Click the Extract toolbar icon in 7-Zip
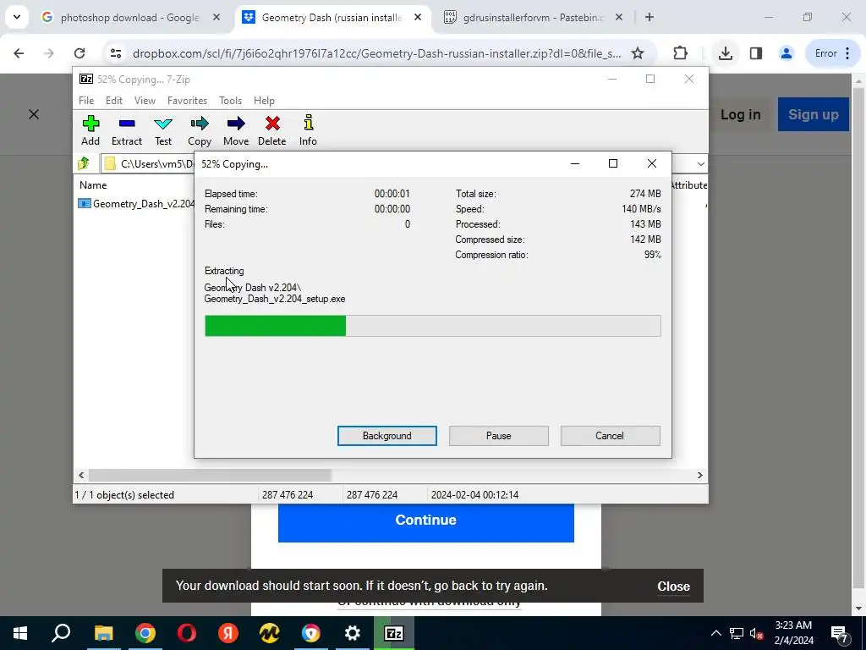 click(x=127, y=130)
